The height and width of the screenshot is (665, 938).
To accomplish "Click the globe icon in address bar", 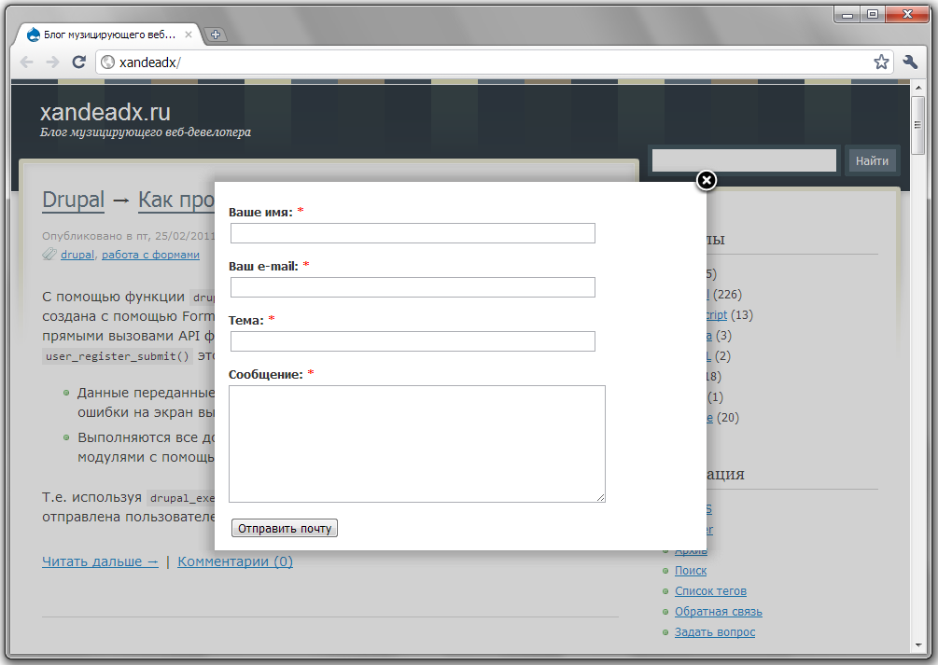I will click(107, 62).
